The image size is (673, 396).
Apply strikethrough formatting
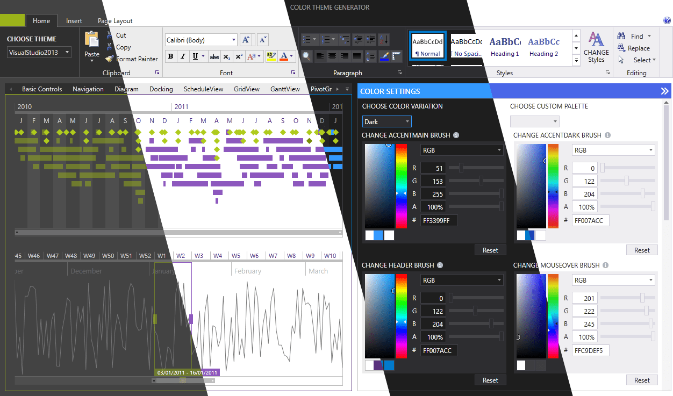pyautogui.click(x=214, y=56)
